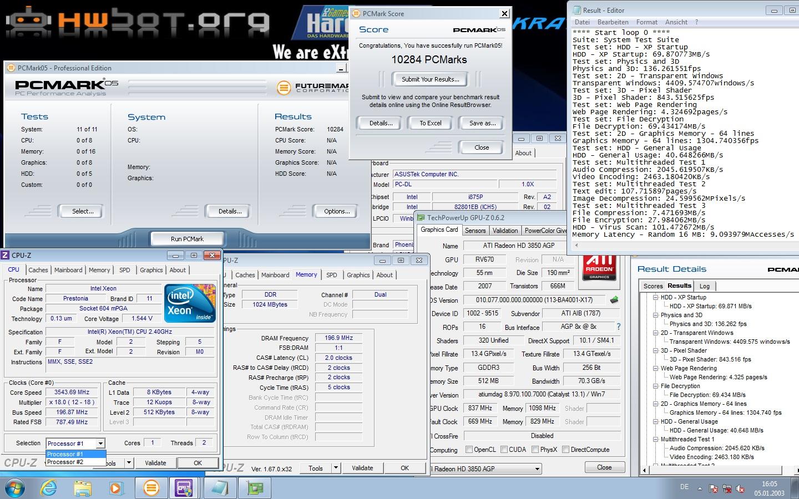Viewport: 799px width, 499px height.
Task: Click the CPU-Z title bar Z icon
Action: click(5, 255)
